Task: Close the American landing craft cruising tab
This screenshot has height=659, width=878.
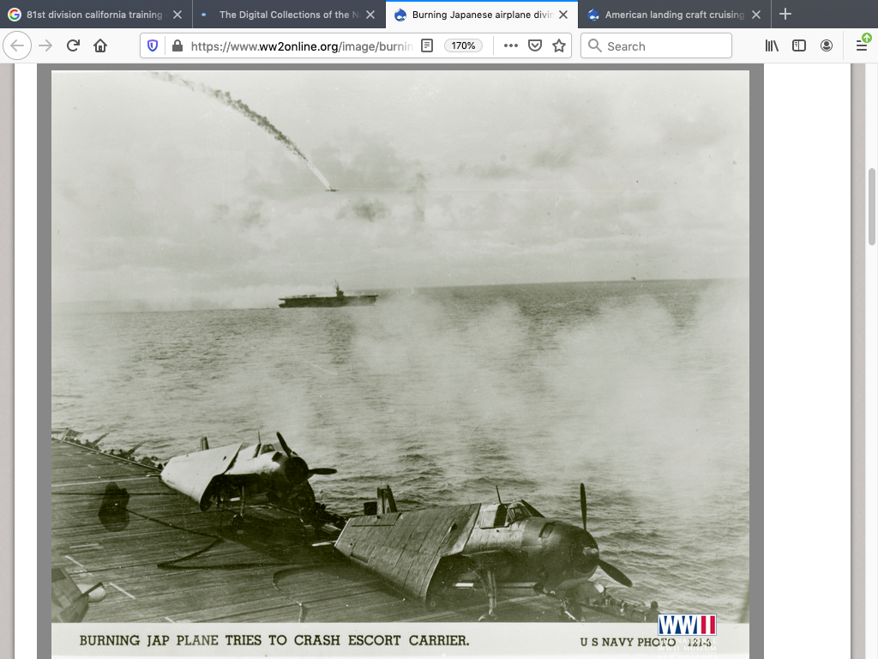Action: coord(756,15)
